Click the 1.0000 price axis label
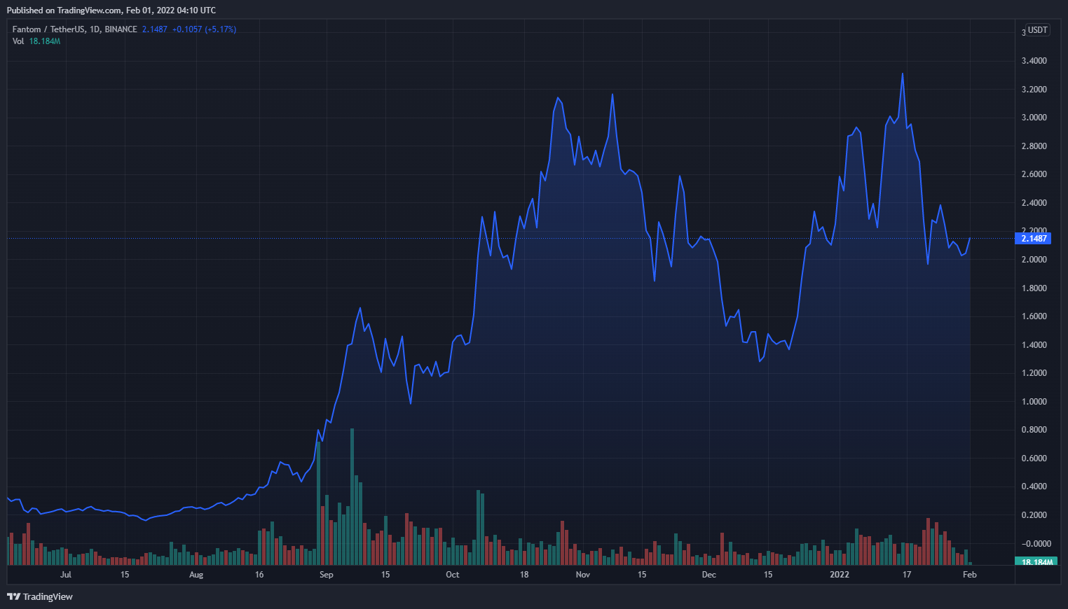Screen dimensions: 1068x609 [1034, 402]
